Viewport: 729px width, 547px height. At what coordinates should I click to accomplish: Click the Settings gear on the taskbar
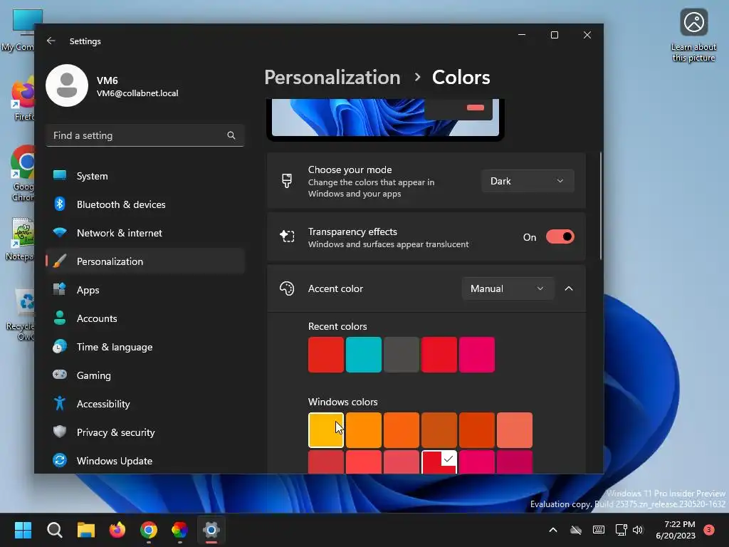tap(211, 530)
